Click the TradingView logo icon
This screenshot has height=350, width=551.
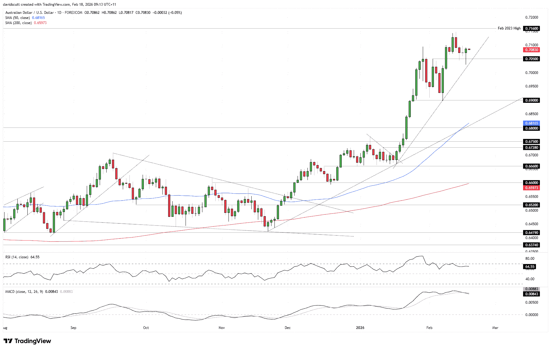coord(8,341)
